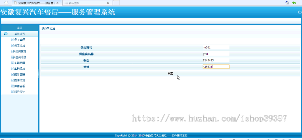Click the 供应商号 field label
The width and height of the screenshot is (302, 140).
click(x=86, y=47)
